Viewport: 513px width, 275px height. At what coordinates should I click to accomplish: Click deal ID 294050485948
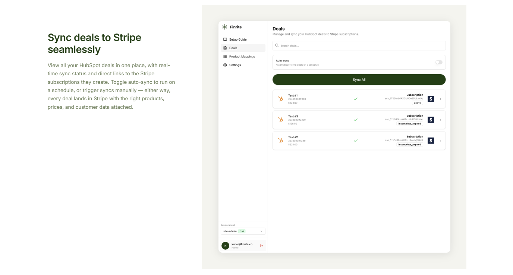(x=297, y=99)
